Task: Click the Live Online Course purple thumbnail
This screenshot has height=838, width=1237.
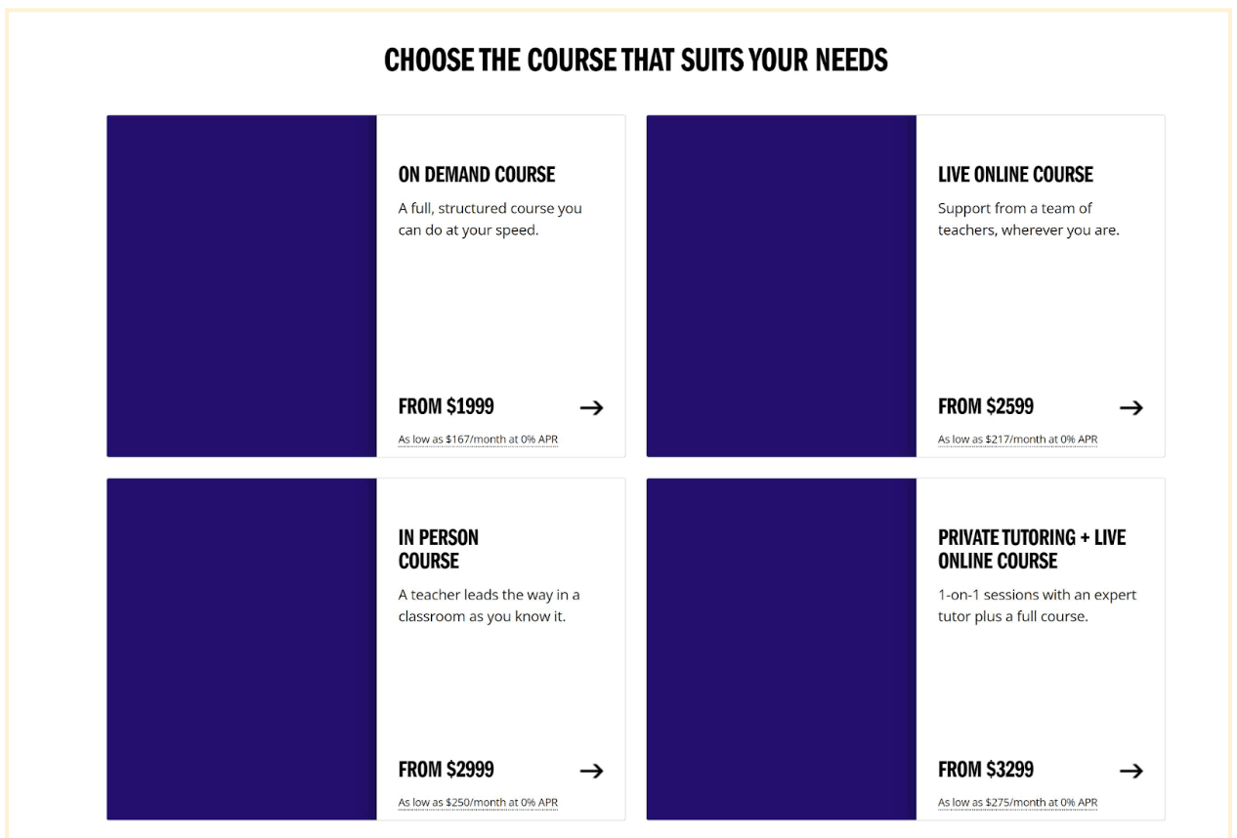Action: [x=781, y=285]
